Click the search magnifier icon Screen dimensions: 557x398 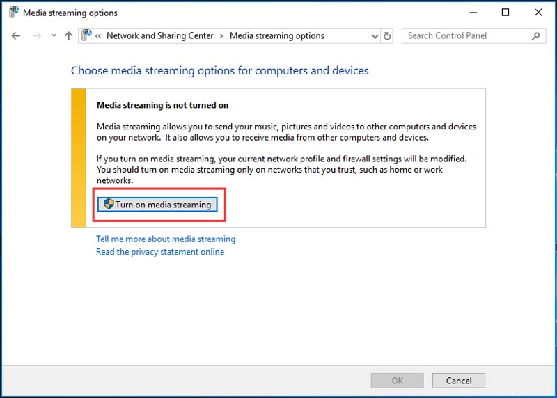pos(535,36)
